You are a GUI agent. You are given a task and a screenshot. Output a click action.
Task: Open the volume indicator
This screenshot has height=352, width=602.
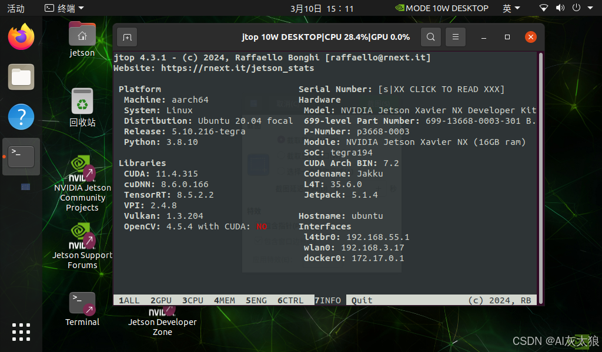pyautogui.click(x=560, y=8)
